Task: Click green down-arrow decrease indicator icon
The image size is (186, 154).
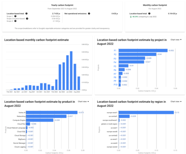Action: pos(131,17)
